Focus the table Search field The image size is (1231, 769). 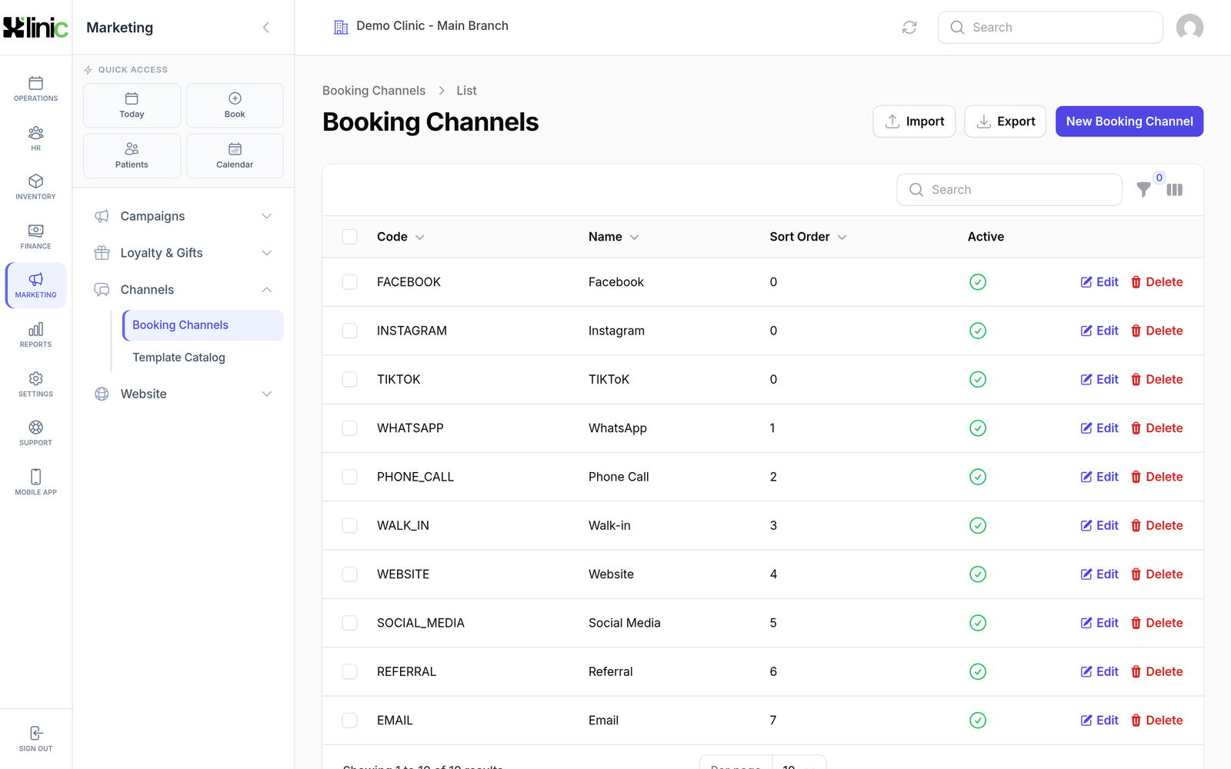coord(1009,190)
